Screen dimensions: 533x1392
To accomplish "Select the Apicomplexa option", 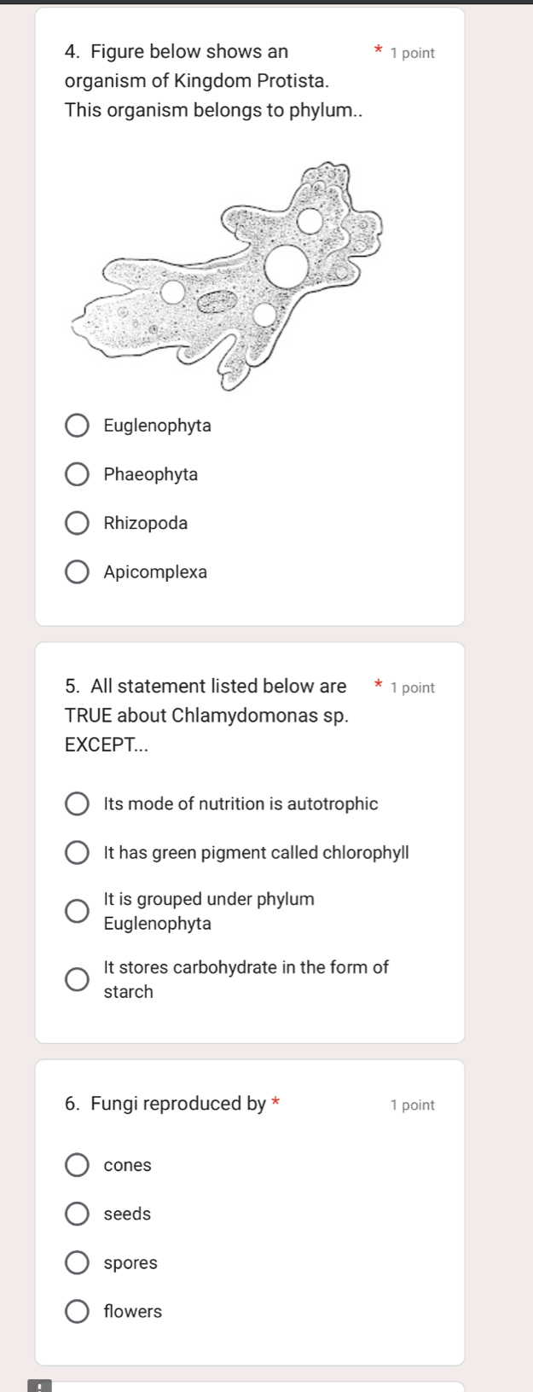I will [77, 571].
